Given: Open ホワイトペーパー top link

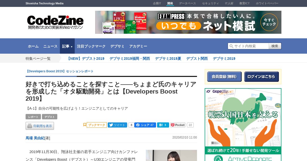Looking at the screenshot, I should [267, 3].
